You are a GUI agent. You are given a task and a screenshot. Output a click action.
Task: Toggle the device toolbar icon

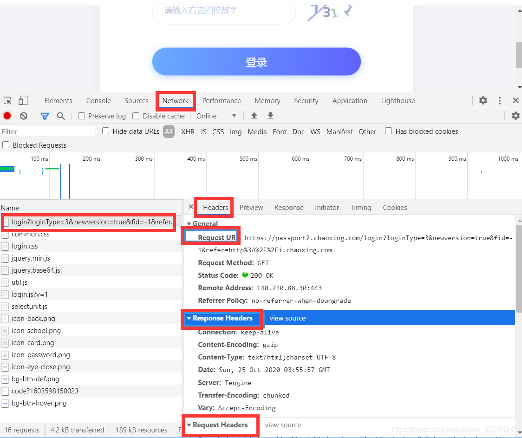pos(23,101)
